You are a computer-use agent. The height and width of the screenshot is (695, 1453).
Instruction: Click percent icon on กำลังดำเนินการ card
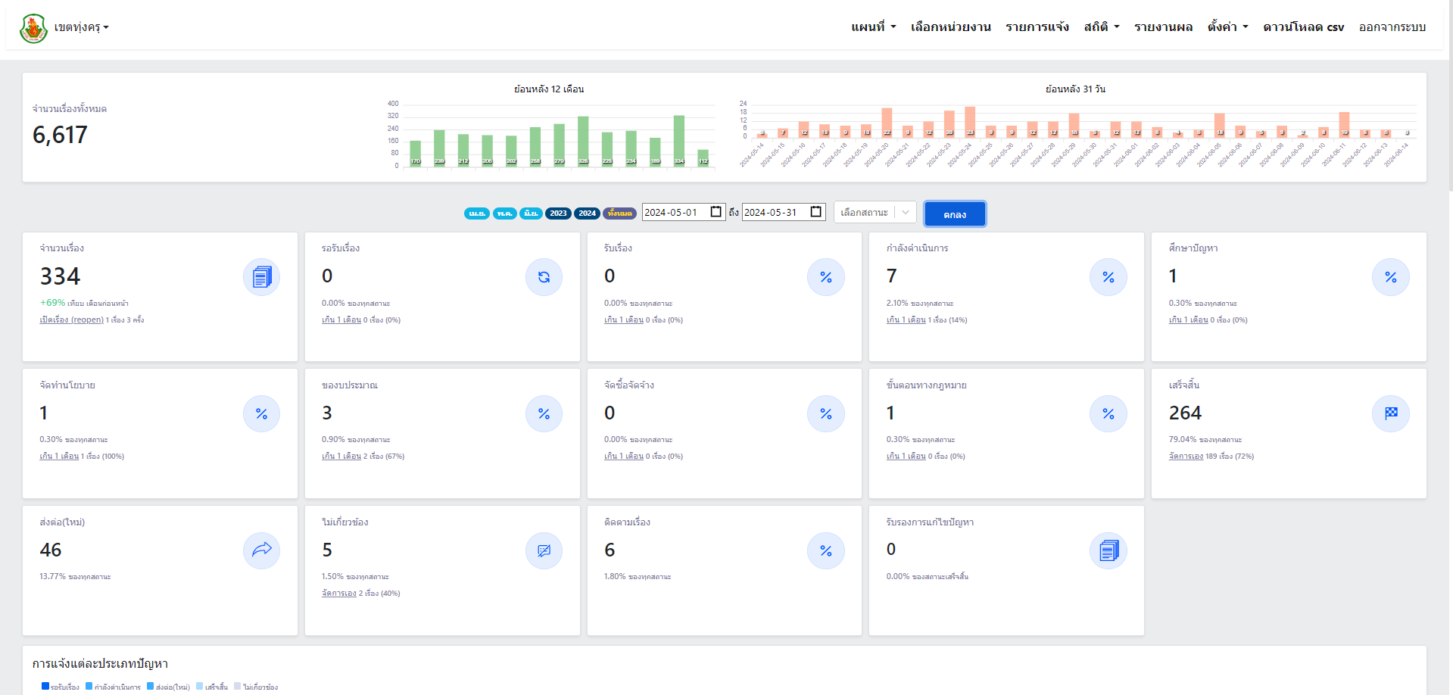coord(1108,277)
